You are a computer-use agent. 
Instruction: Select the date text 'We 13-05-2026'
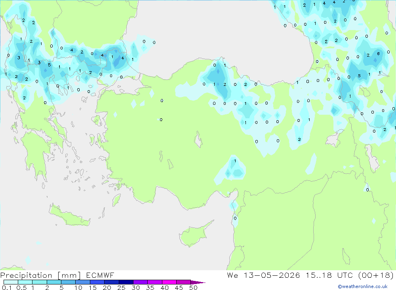[x=263, y=275]
